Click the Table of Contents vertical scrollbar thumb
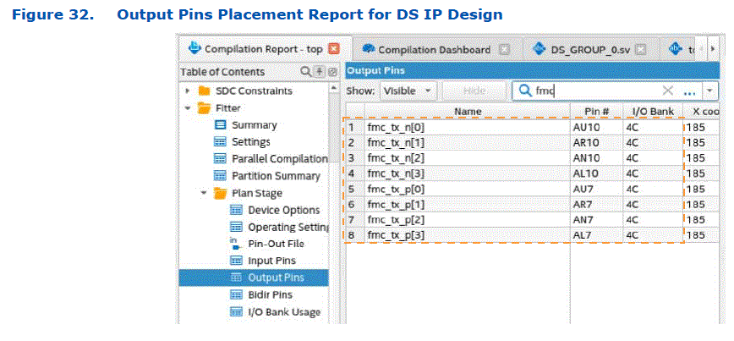734x341 pixels. point(334,128)
